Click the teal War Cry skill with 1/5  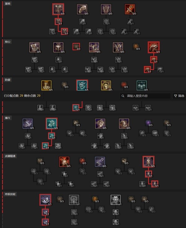pos(51,124)
